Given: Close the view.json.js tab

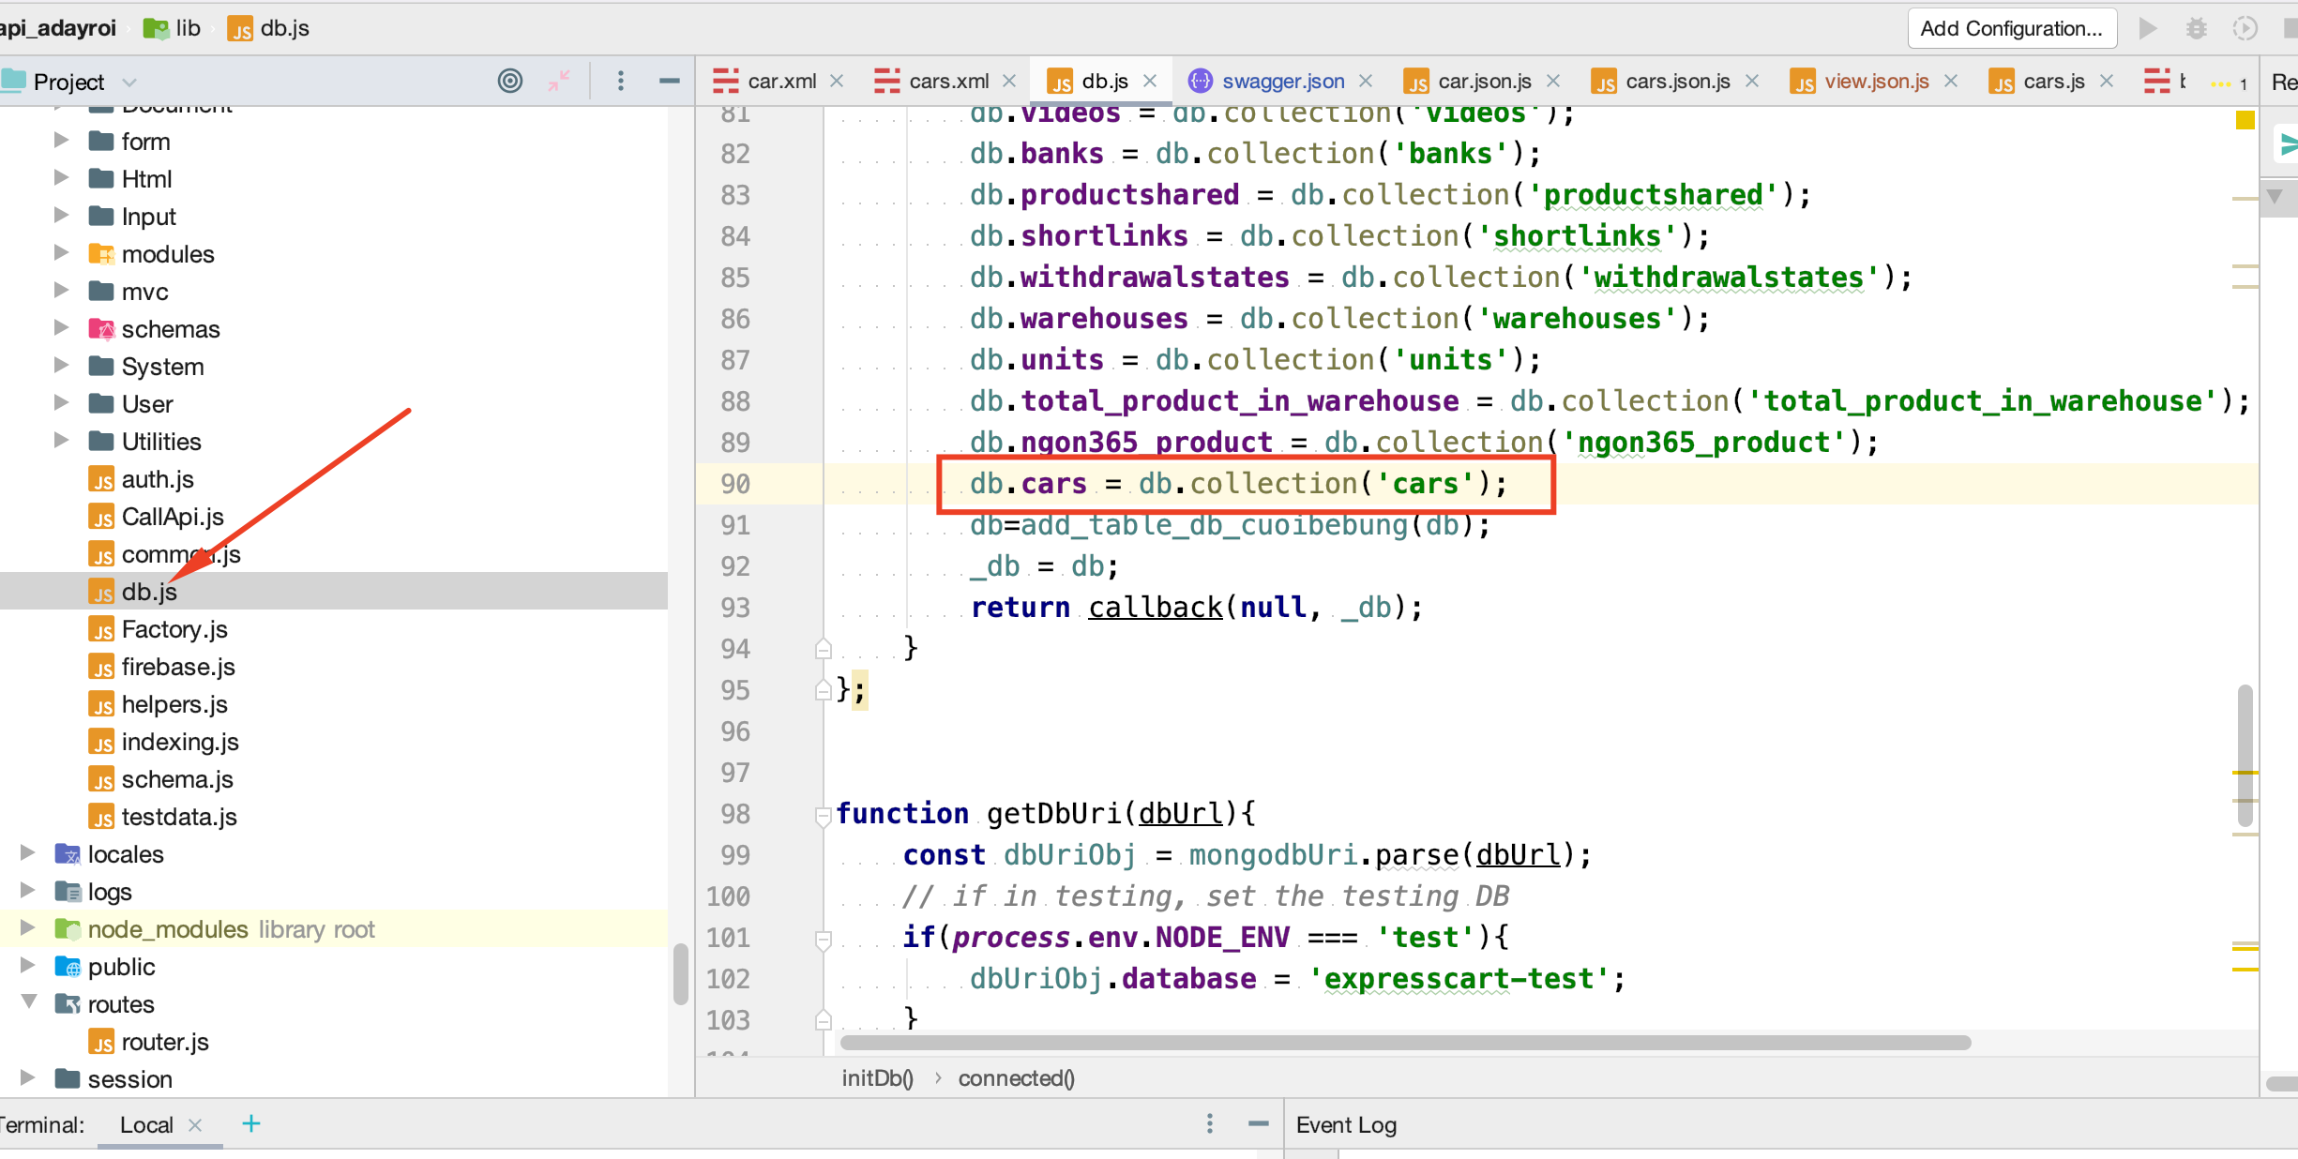Looking at the screenshot, I should (x=1950, y=82).
